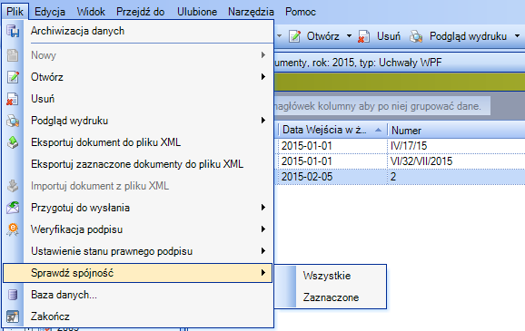Choose Archiwizacja danych from the menu

tap(138, 31)
